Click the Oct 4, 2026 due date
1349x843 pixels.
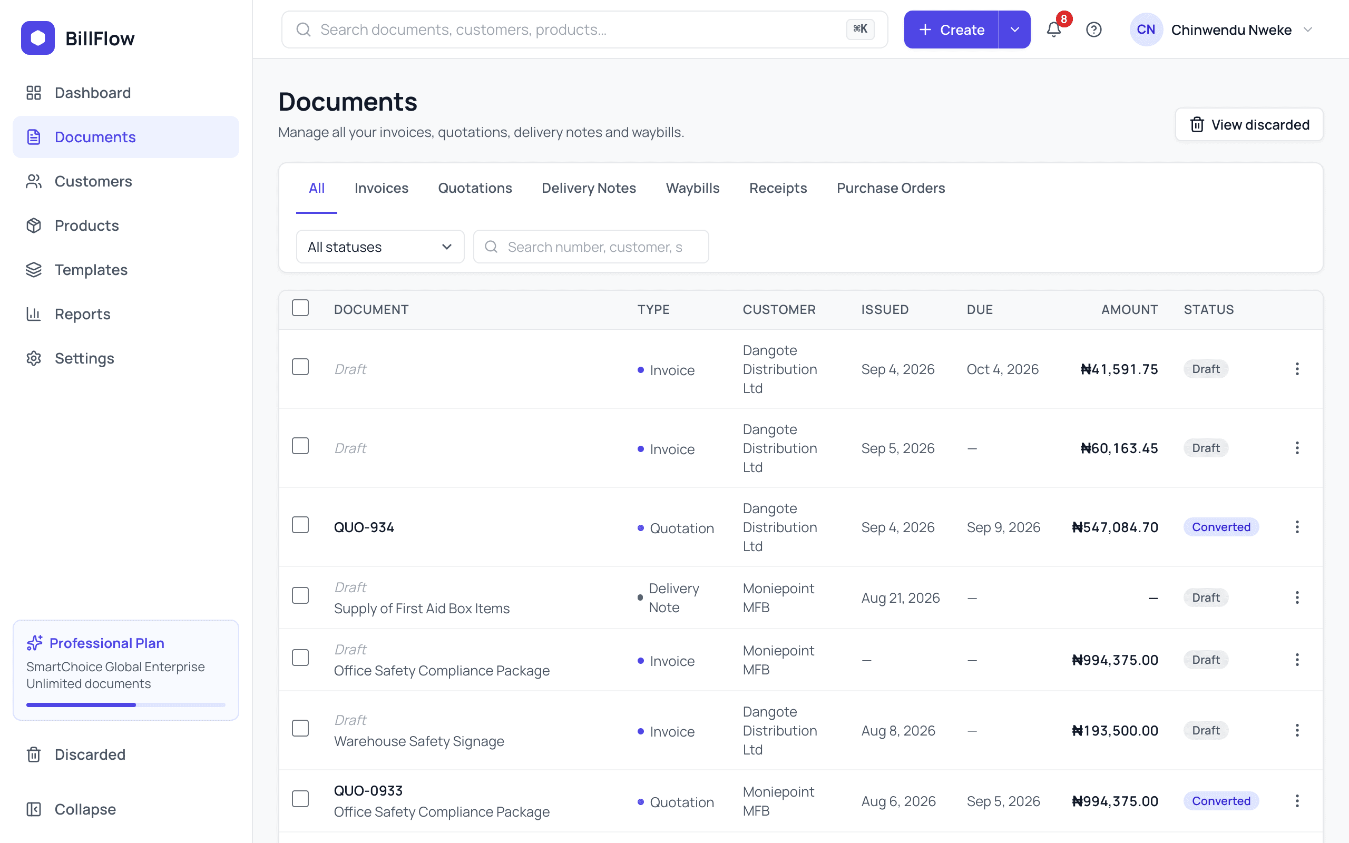[1002, 369]
